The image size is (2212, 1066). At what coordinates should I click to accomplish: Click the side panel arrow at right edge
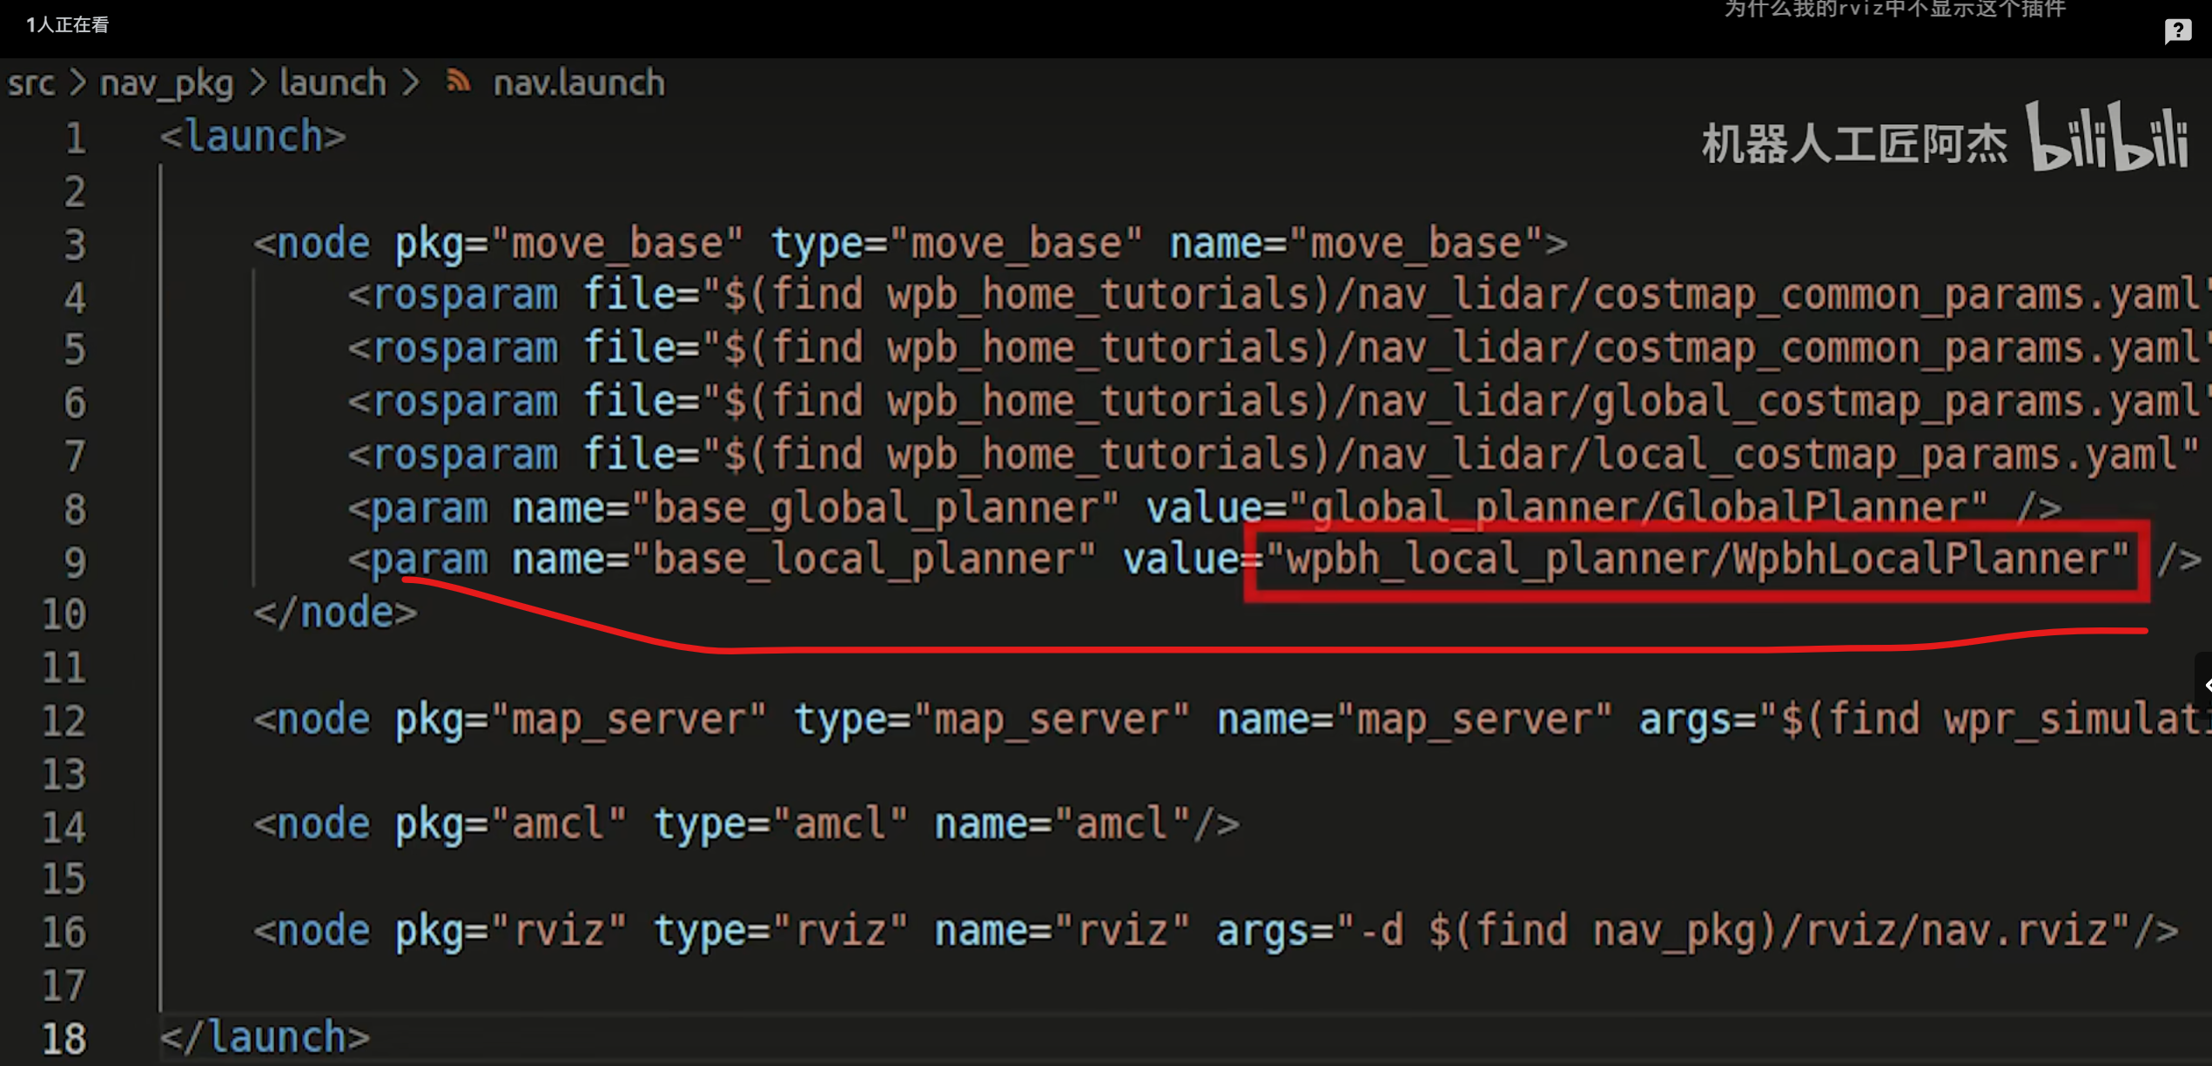pyautogui.click(x=2205, y=685)
